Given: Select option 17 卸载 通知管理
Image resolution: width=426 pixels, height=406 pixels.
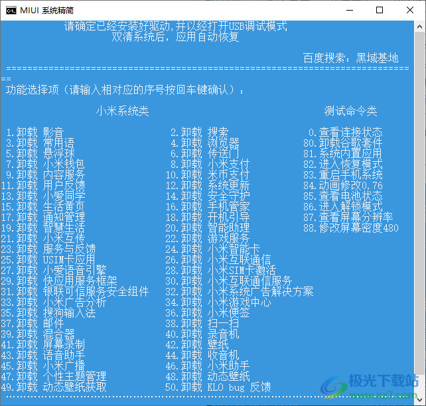Looking at the screenshot, I should (x=43, y=217).
